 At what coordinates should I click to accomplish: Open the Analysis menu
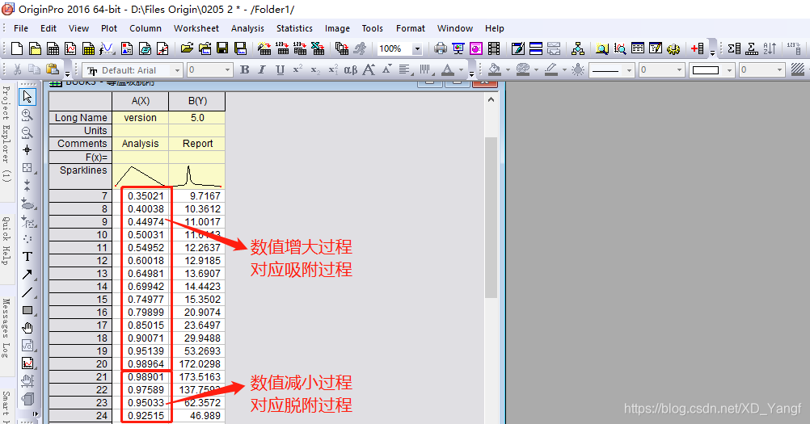pos(247,28)
